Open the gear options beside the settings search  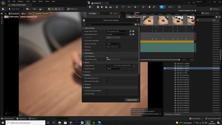pos(138,24)
